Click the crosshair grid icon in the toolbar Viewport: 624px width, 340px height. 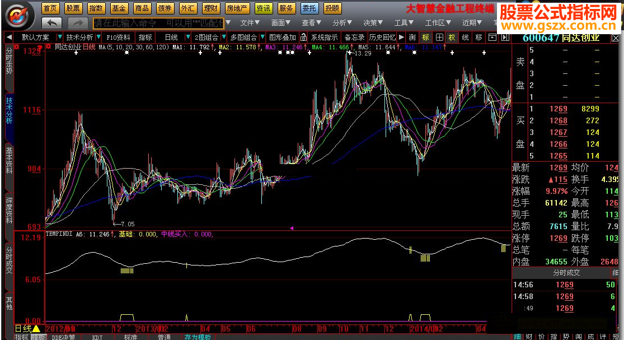point(439,37)
